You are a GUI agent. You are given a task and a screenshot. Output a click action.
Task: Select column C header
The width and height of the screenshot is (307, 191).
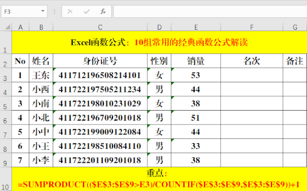pyautogui.click(x=100, y=27)
